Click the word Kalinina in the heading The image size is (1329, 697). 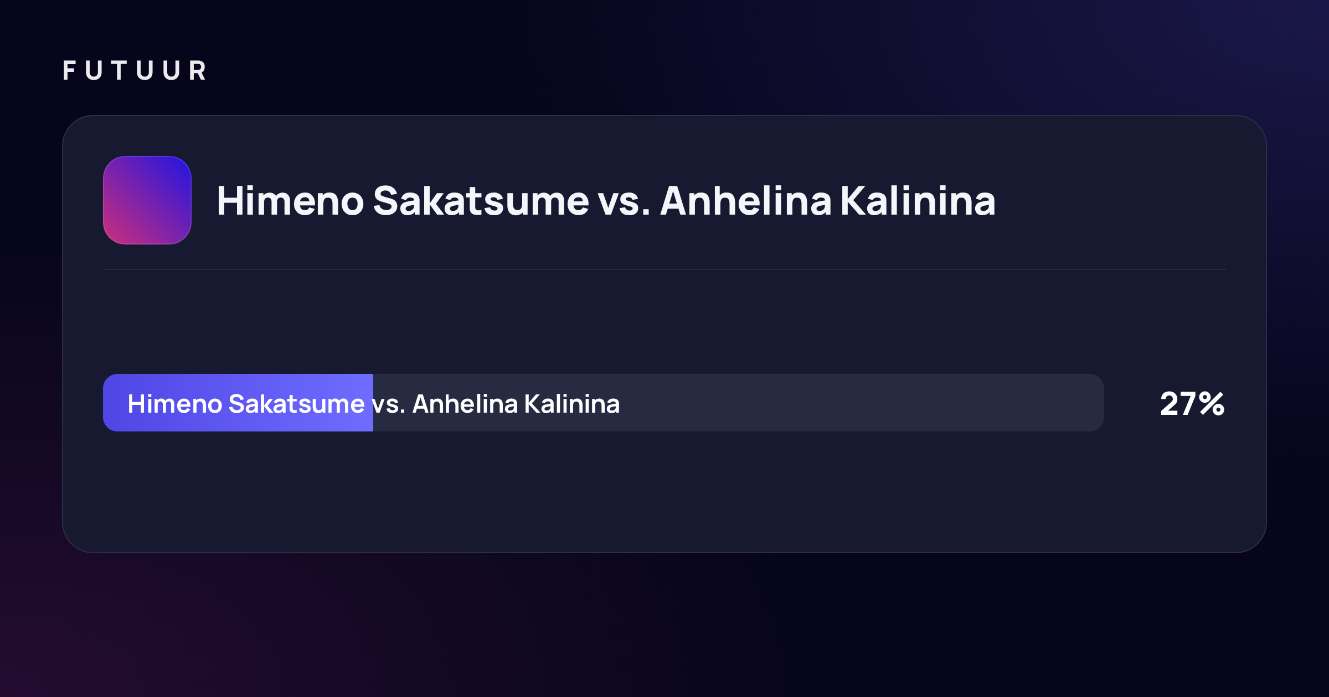click(918, 200)
